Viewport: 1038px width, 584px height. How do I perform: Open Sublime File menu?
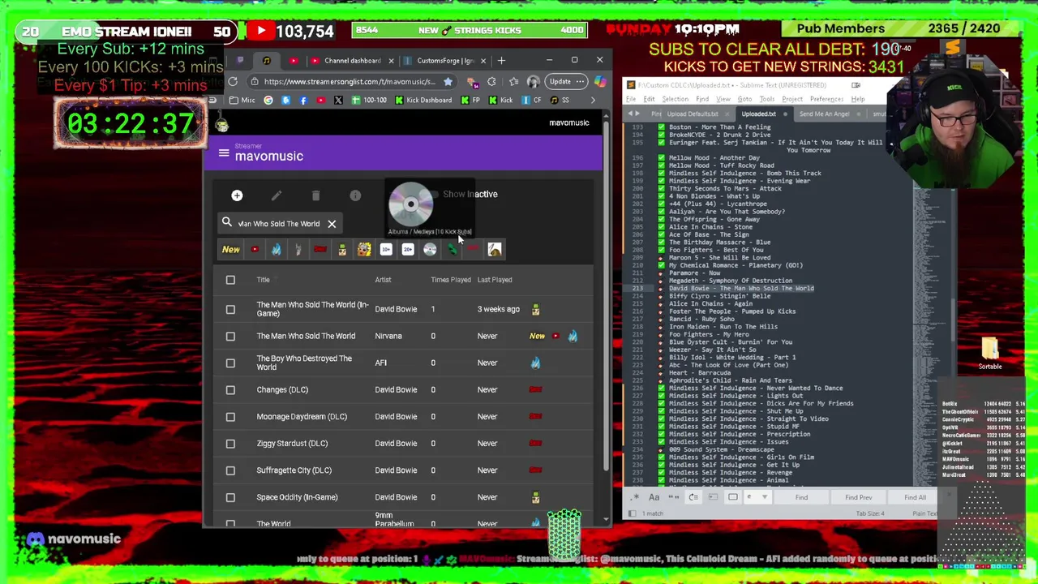pyautogui.click(x=631, y=99)
